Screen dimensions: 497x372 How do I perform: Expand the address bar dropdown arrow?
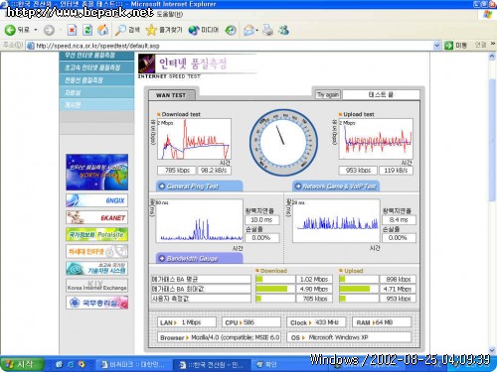[x=437, y=46]
